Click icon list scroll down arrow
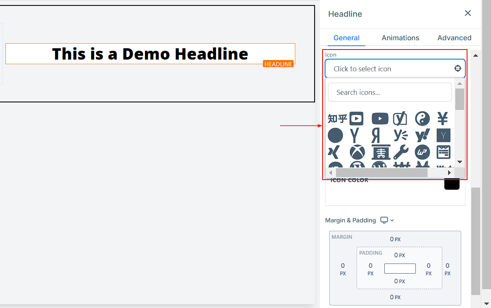The height and width of the screenshot is (308, 491). pyautogui.click(x=459, y=162)
